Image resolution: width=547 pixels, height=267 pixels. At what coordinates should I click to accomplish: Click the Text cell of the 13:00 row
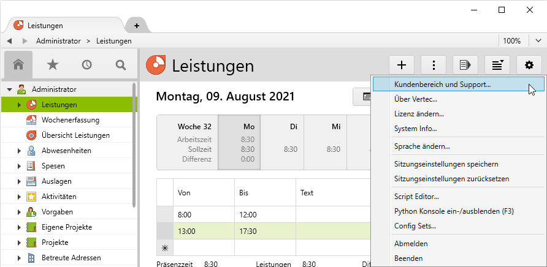coord(331,231)
